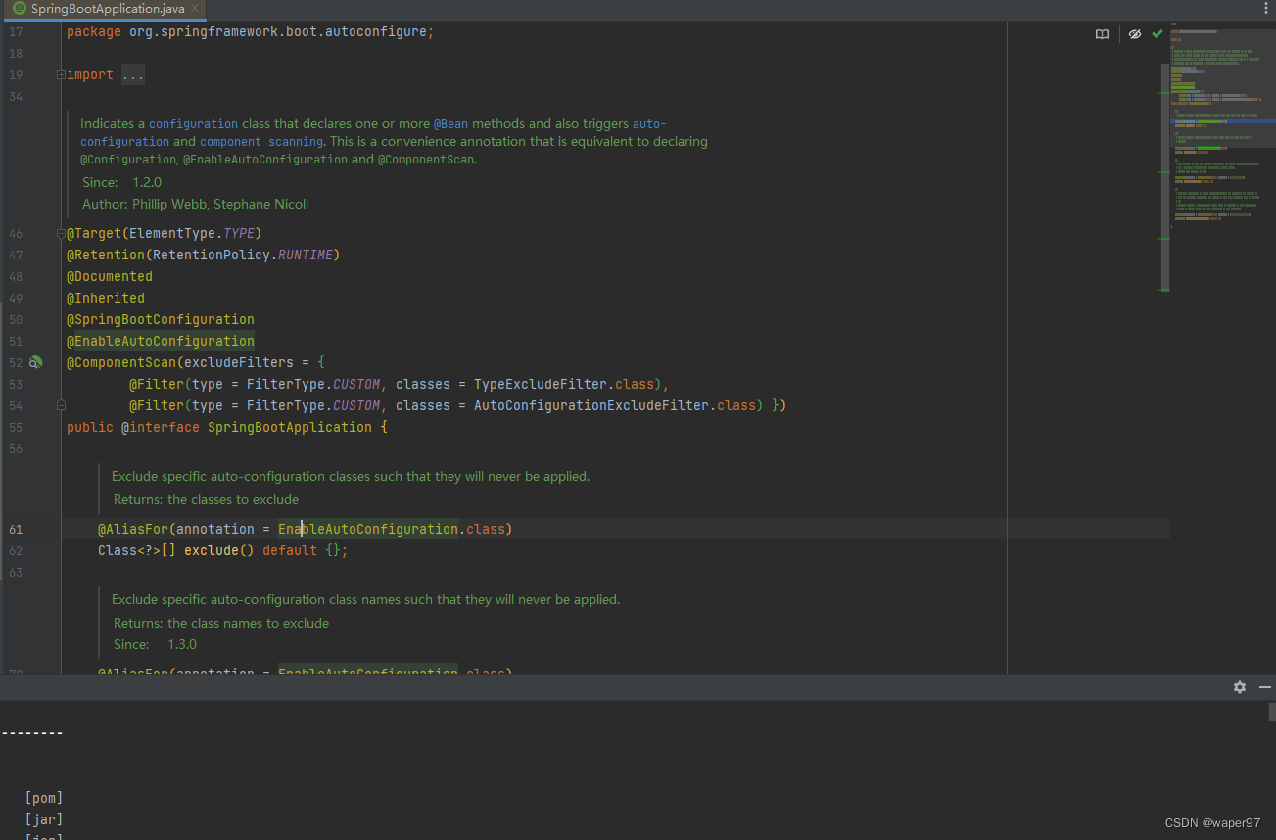Click package declaration on line 17
Viewport: 1276px width, 840px height.
point(250,31)
